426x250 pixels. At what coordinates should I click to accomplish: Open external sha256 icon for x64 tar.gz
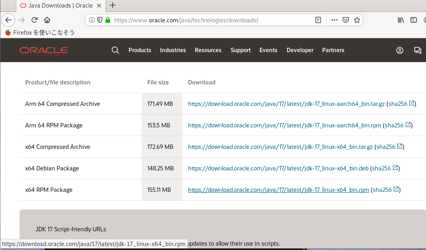(x=400, y=146)
